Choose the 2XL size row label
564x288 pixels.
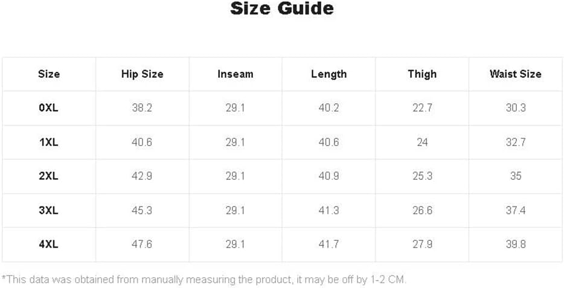49,176
